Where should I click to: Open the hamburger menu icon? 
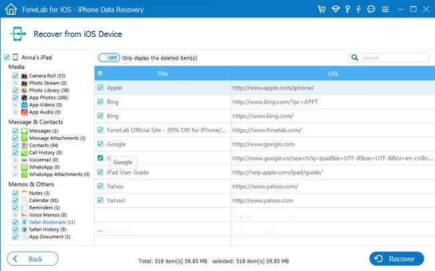pos(385,9)
